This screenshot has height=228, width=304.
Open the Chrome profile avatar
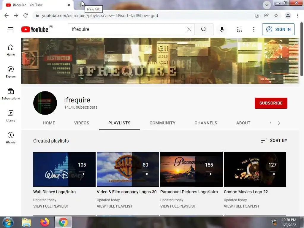point(288,15)
